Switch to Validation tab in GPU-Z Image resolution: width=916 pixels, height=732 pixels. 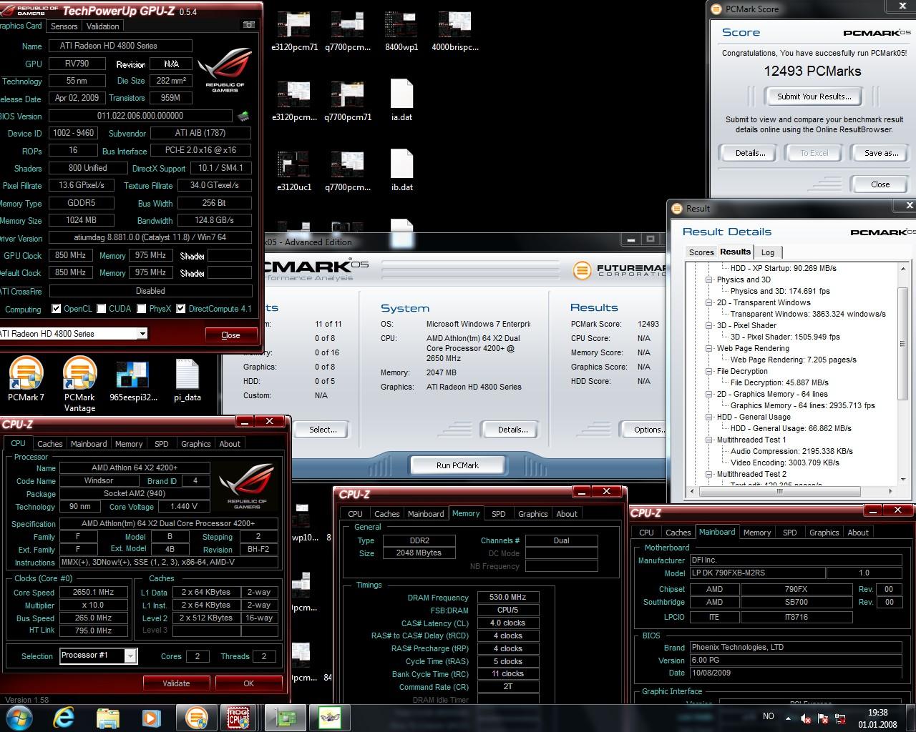(103, 26)
